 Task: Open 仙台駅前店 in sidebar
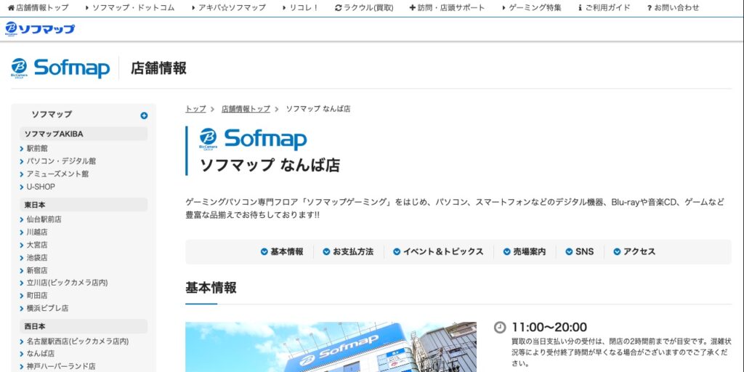click(44, 219)
